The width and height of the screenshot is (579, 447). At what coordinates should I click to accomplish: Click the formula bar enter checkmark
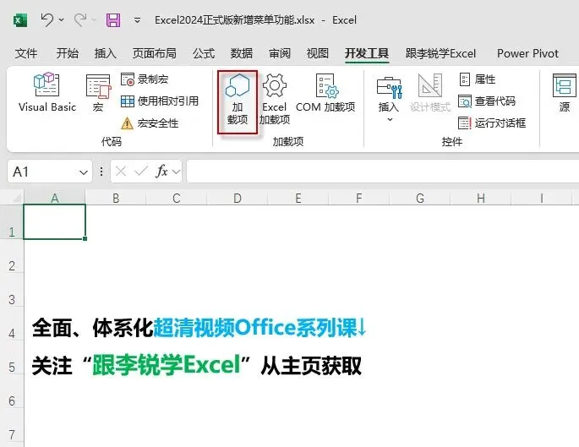tap(140, 172)
